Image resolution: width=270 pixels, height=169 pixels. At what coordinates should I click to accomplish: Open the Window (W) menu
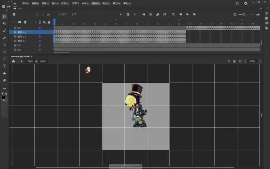pos(117,3)
